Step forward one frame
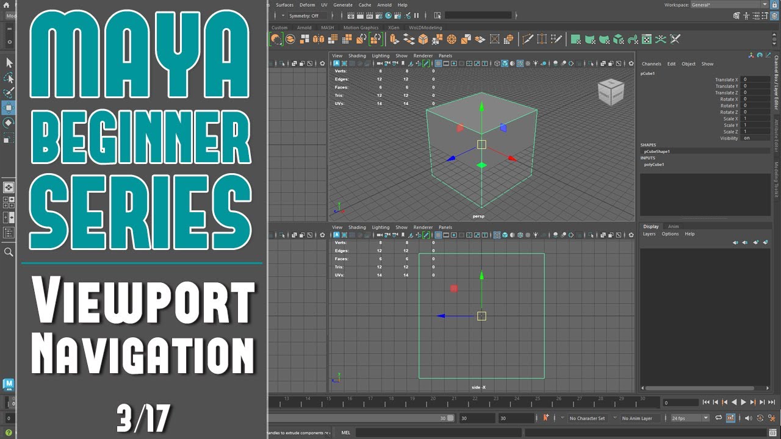 click(762, 402)
